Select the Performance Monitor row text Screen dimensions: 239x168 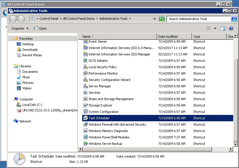(x=103, y=73)
